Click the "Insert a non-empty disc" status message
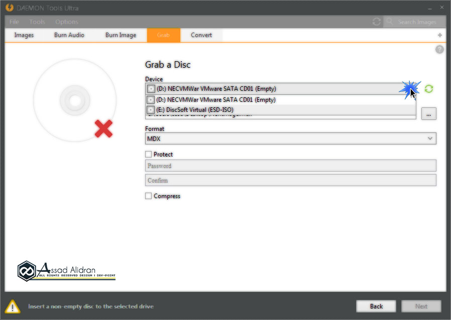The height and width of the screenshot is (320, 451). click(x=91, y=306)
